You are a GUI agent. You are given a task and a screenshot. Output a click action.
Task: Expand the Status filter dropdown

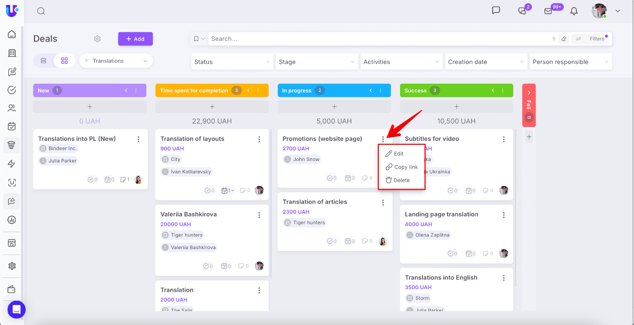pyautogui.click(x=232, y=62)
